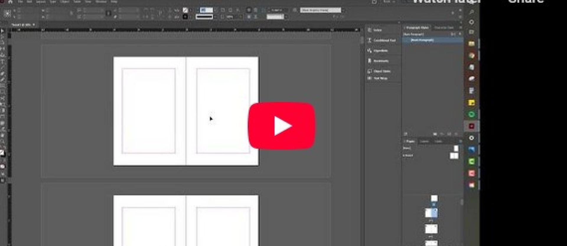Switch to the Paragraph Styles tab
Viewport: 567px width, 246px height.
(417, 28)
